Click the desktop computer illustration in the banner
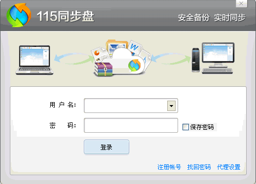This screenshot has width=256, height=184. (213, 58)
